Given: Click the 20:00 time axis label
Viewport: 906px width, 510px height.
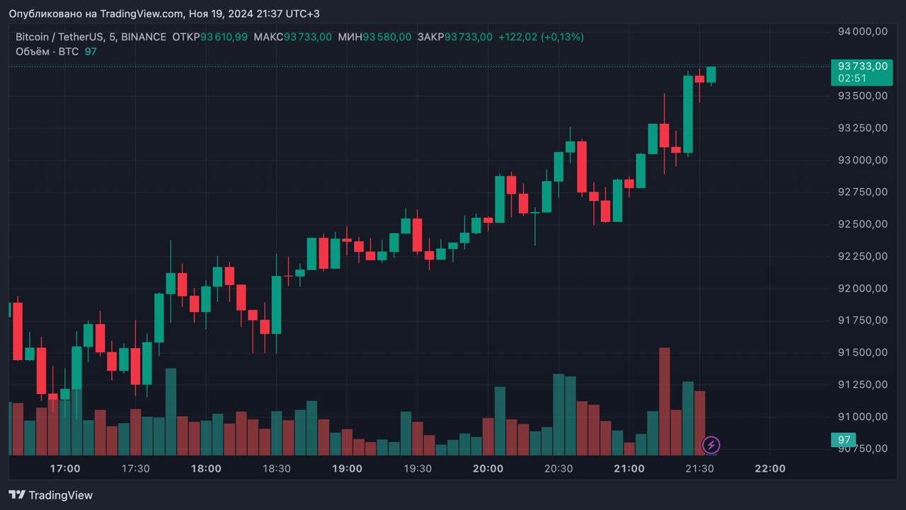Looking at the screenshot, I should coord(488,468).
